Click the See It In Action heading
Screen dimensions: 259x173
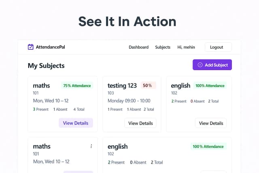coord(127,21)
